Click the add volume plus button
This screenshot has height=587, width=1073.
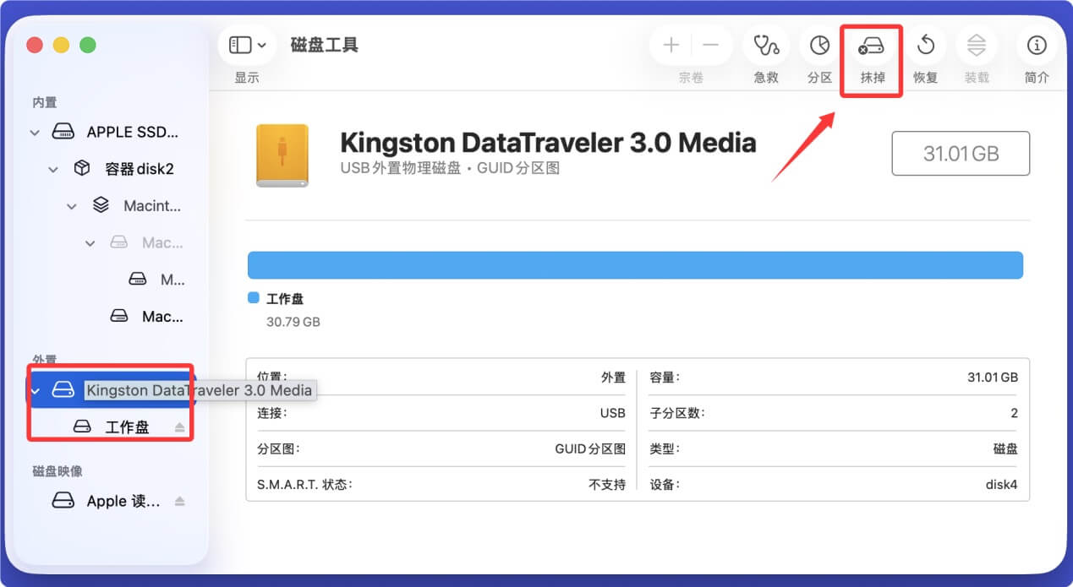[671, 46]
